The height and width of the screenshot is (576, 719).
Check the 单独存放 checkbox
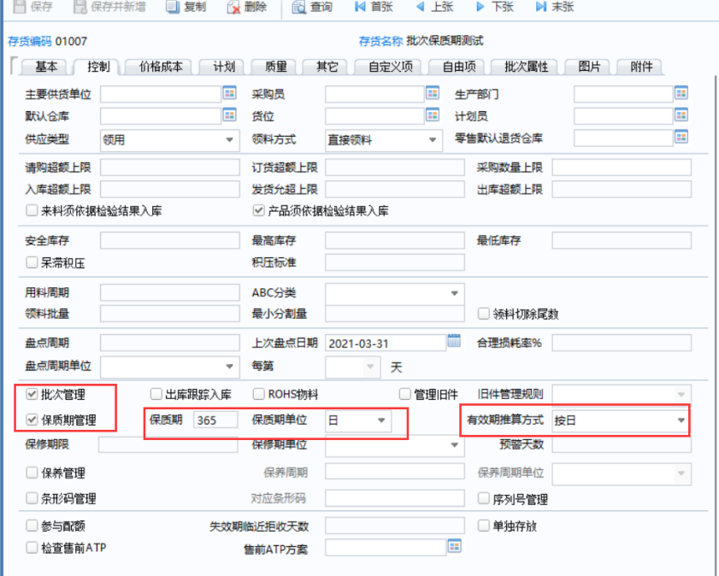(483, 525)
